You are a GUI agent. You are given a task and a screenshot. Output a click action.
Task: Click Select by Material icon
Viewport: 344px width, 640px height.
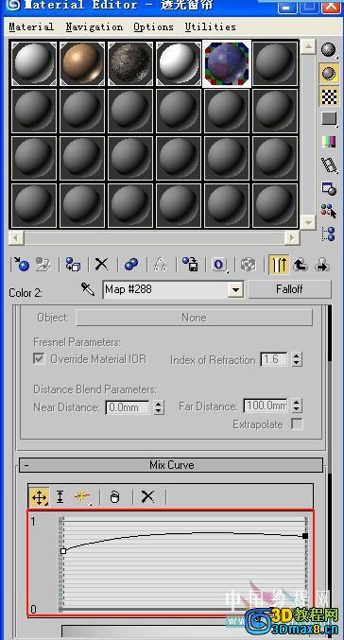[x=329, y=211]
